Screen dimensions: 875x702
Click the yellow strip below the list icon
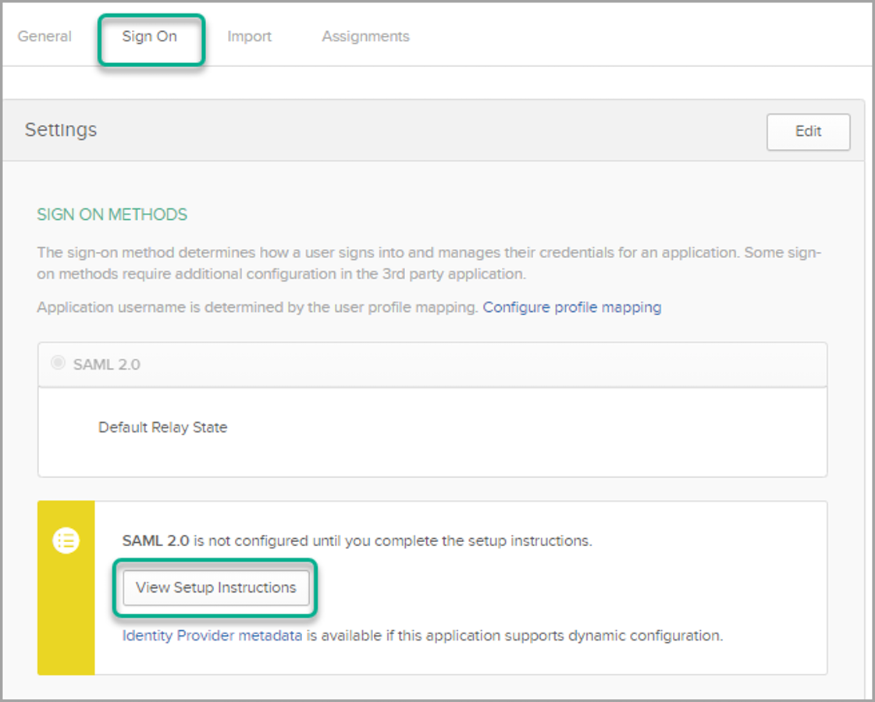(66, 624)
